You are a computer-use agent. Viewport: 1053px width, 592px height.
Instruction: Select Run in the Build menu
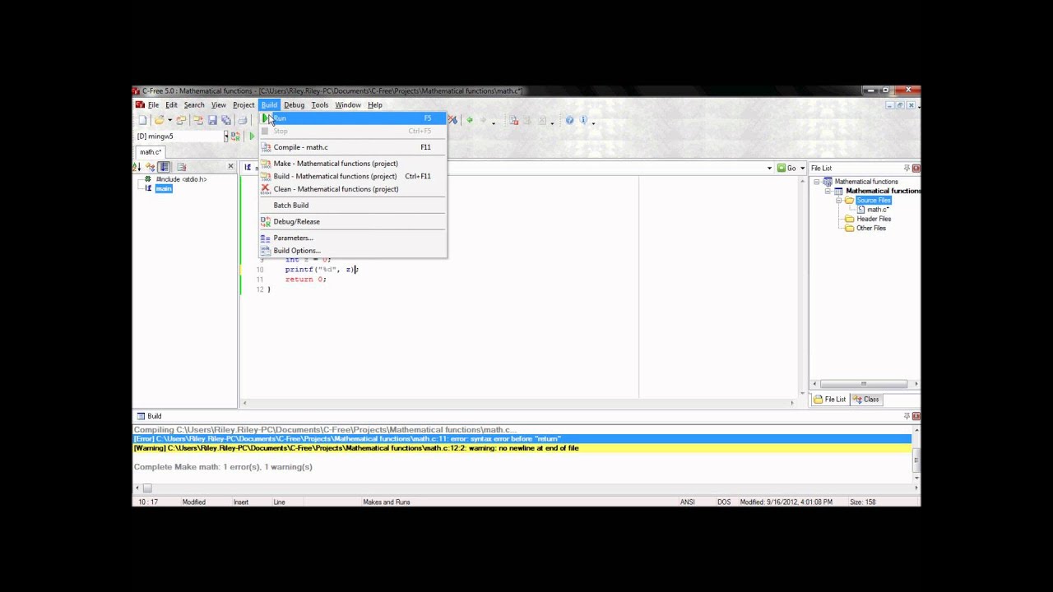[x=353, y=118]
